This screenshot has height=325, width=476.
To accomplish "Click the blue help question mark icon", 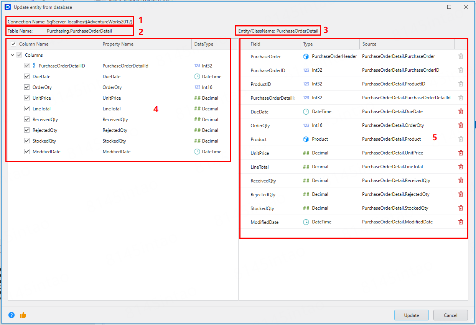I will pos(12,315).
